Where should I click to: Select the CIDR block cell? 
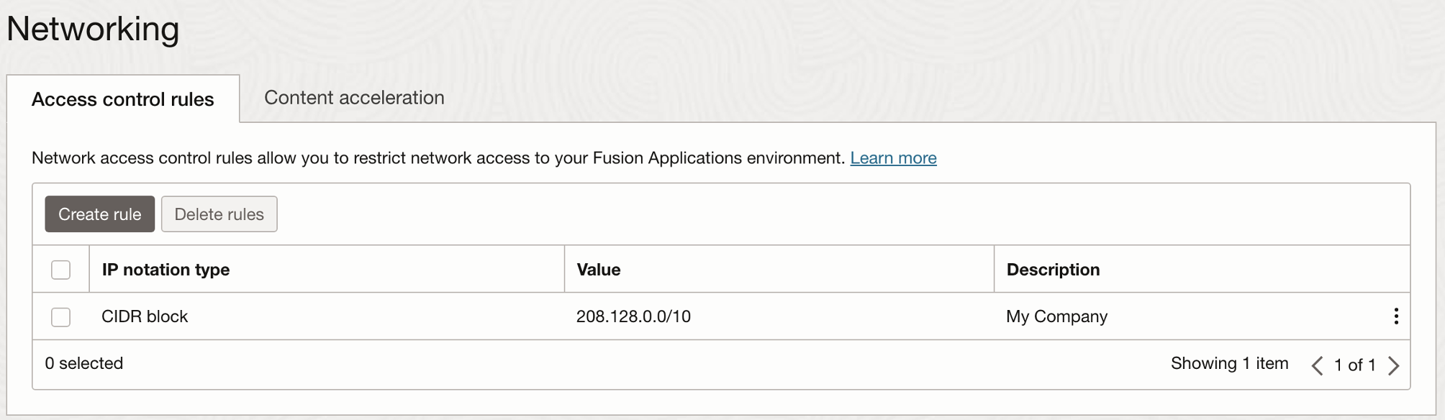tap(145, 316)
